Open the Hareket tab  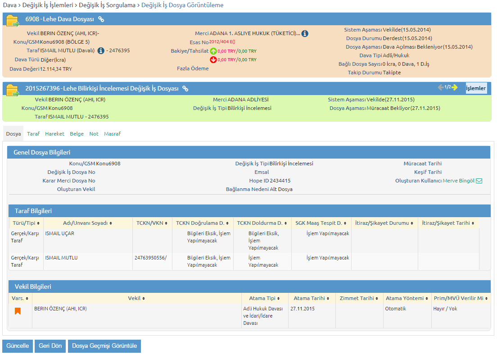(54, 134)
